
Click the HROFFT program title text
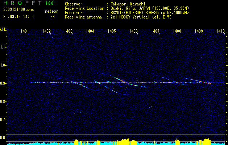click(23, 3)
